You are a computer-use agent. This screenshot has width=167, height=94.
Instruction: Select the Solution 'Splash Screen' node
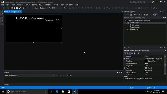pos(139,21)
